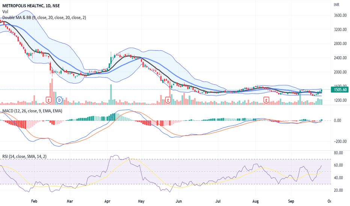Viewport: 350px width, 206px height.
Task: Click the August earnings E marker
Action: 266,100
